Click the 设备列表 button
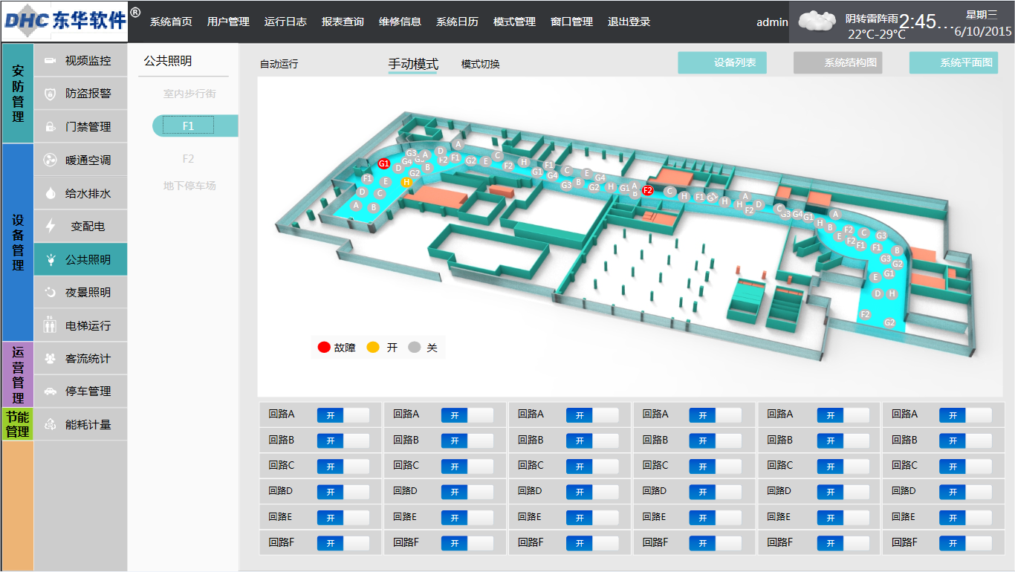 point(721,63)
